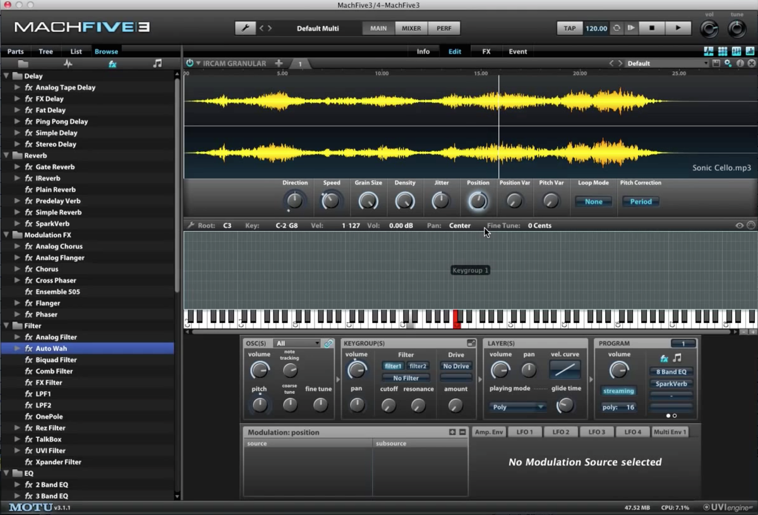Image resolution: width=758 pixels, height=515 pixels.
Task: Open the Default preset dropdown
Action: (x=668, y=63)
